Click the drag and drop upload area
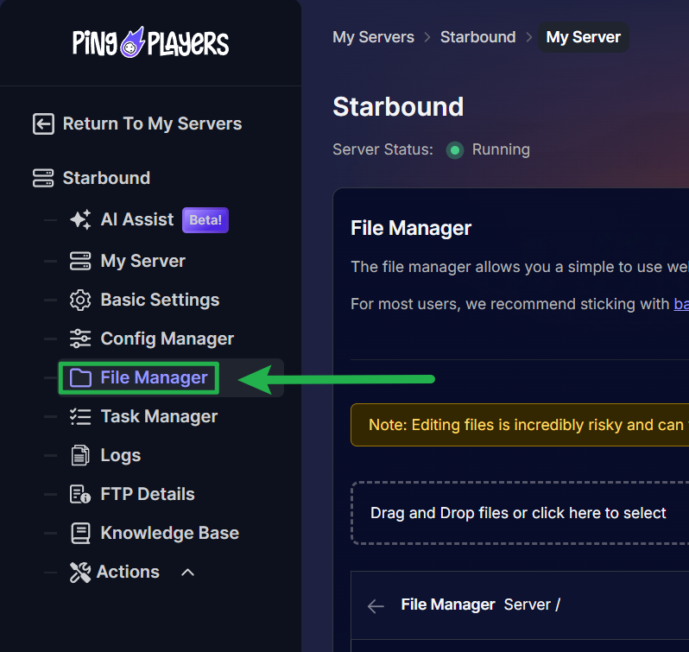The image size is (689, 652). (x=519, y=513)
